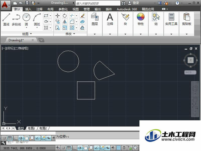Select the 多段线 polyline tool

(16, 20)
